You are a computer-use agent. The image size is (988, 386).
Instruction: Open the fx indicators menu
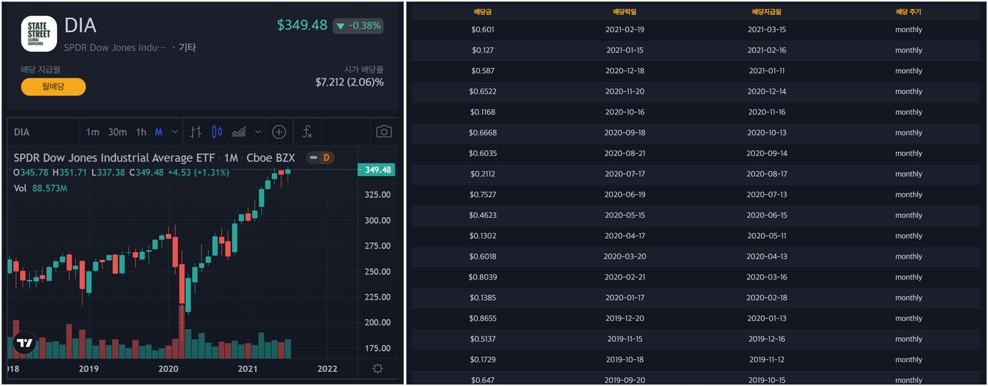click(x=307, y=132)
